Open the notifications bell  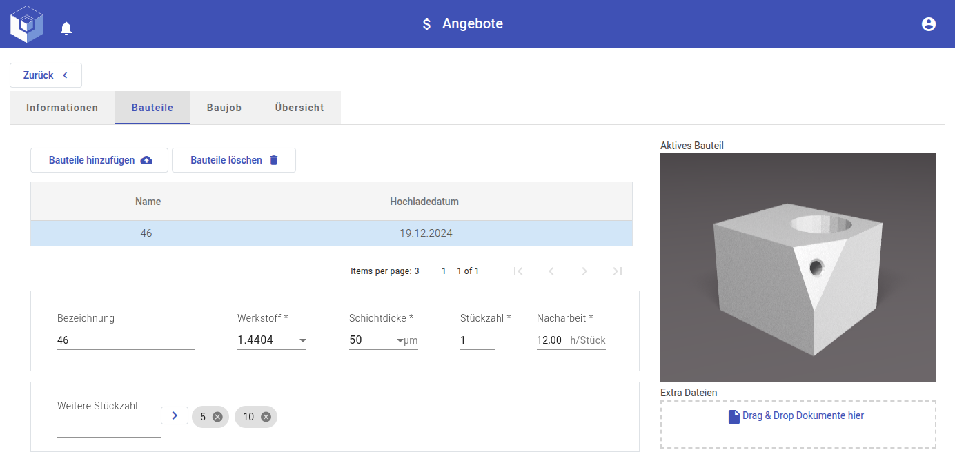[x=66, y=28]
